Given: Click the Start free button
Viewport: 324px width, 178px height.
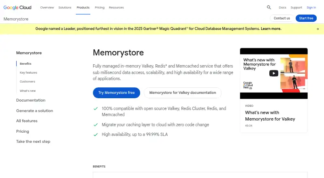Looking at the screenshot, I should [x=306, y=18].
